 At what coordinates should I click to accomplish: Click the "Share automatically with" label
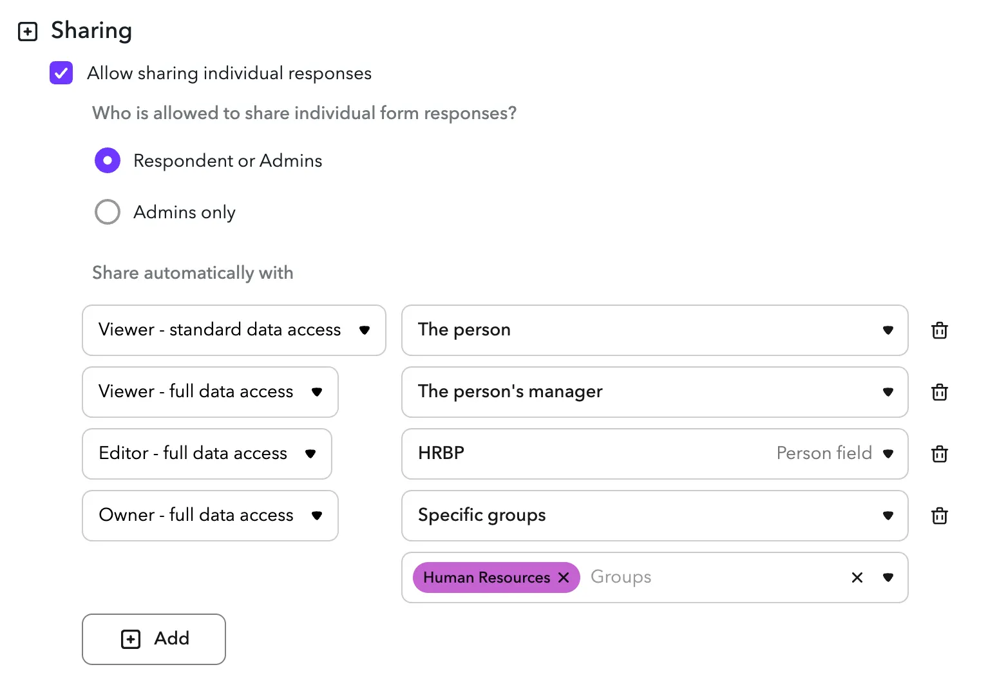coord(193,273)
